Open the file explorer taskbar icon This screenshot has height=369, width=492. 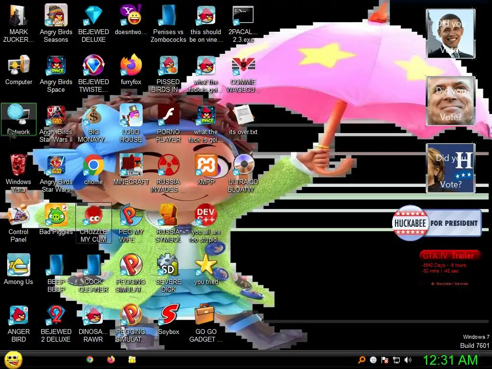132,359
